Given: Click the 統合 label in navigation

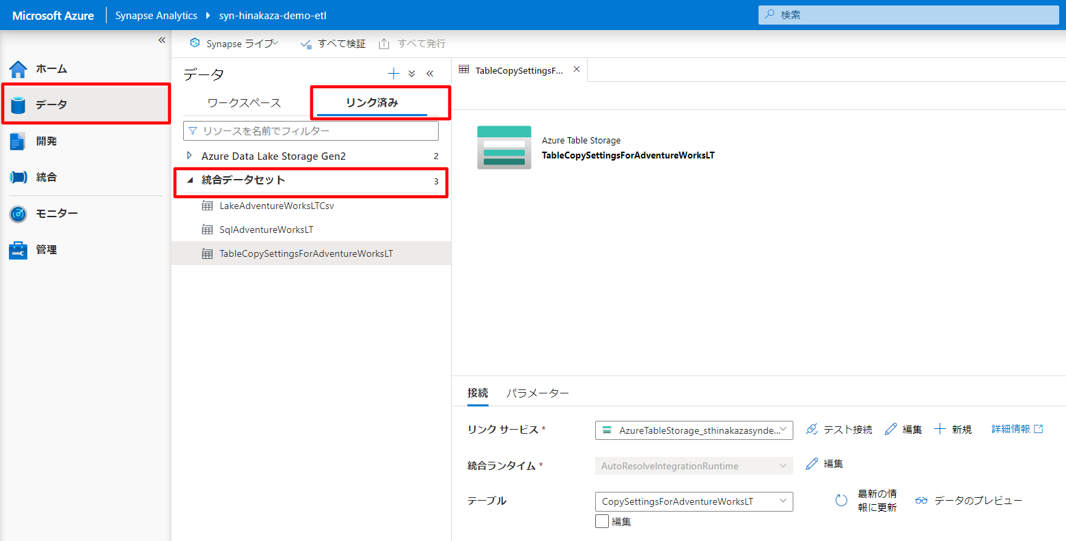Looking at the screenshot, I should (x=46, y=178).
